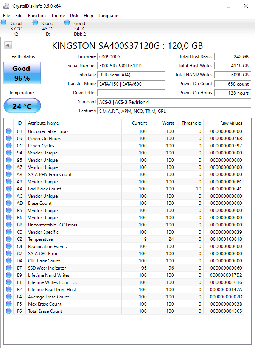This screenshot has height=348, width=255.
Task: Click status orb of SATA CRC Error row
Action: pyautogui.click(x=9, y=253)
